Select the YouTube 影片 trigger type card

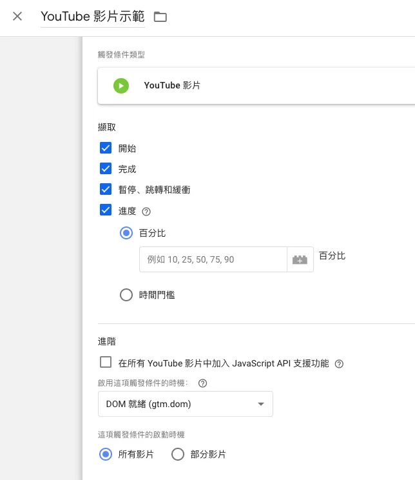pos(256,86)
